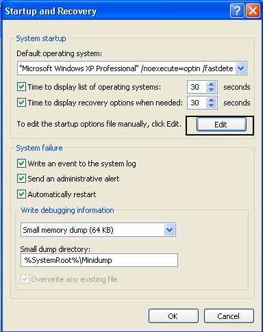Decrease operating systems list time with down arrow
Screen dimensions: 265x332
pyautogui.click(x=211, y=90)
